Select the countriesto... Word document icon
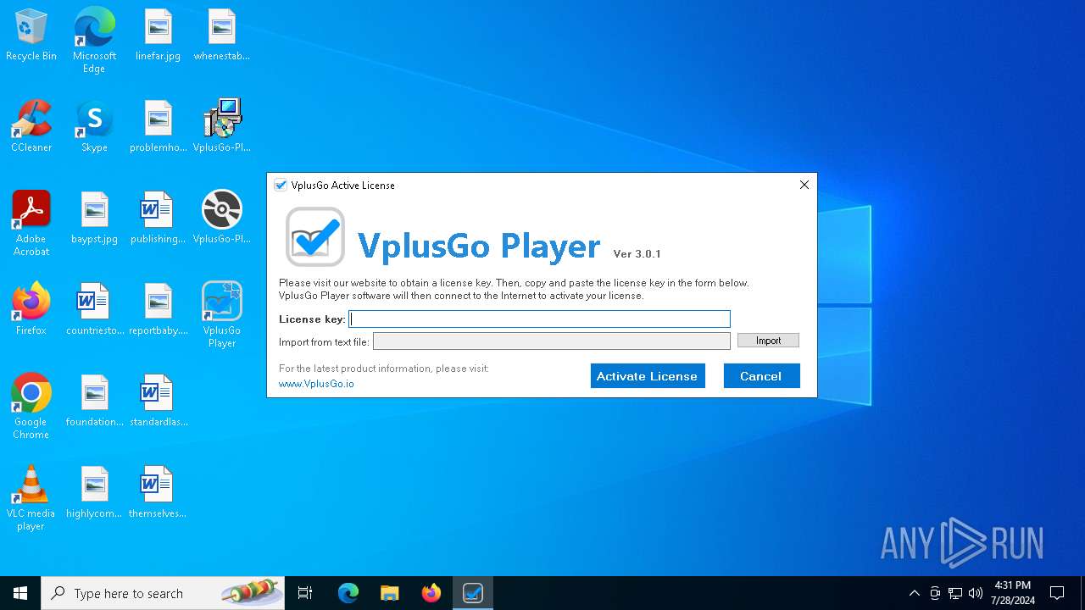This screenshot has width=1085, height=610. tap(94, 310)
